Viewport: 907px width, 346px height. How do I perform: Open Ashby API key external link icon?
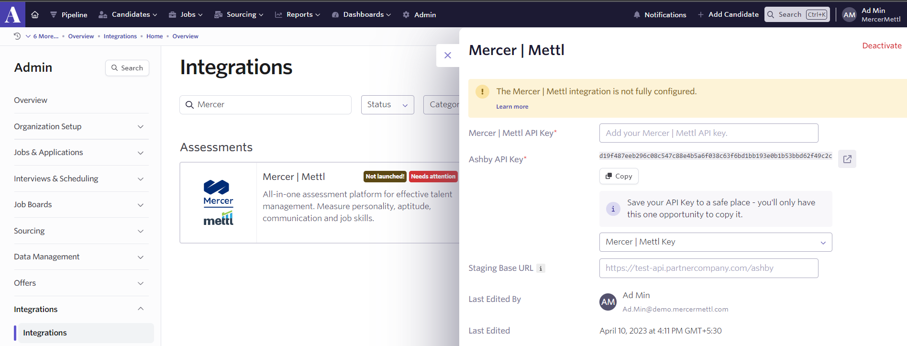(x=847, y=159)
